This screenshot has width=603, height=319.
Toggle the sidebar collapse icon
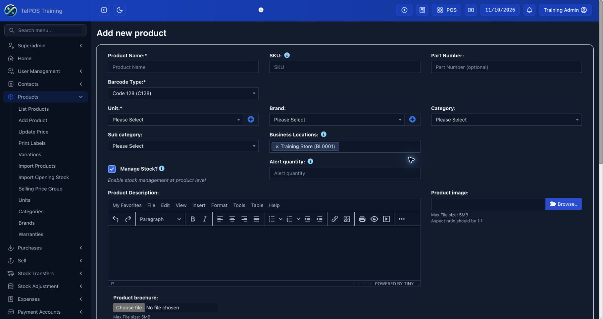[104, 10]
